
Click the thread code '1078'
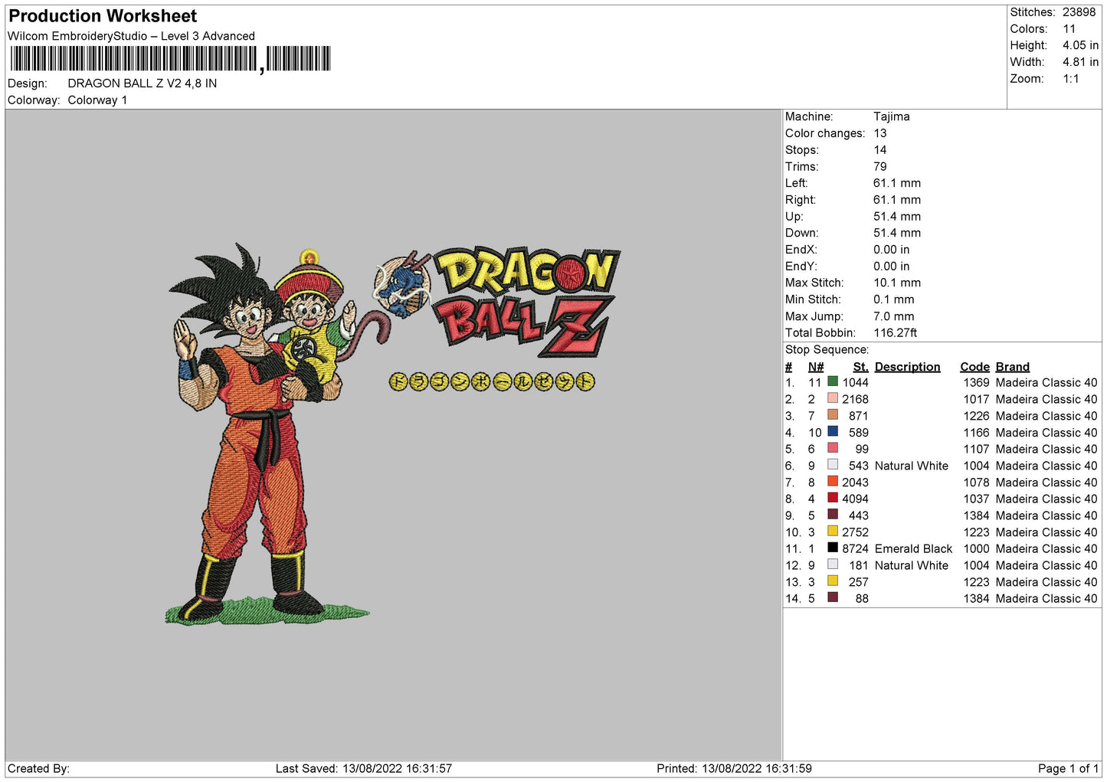click(x=977, y=483)
